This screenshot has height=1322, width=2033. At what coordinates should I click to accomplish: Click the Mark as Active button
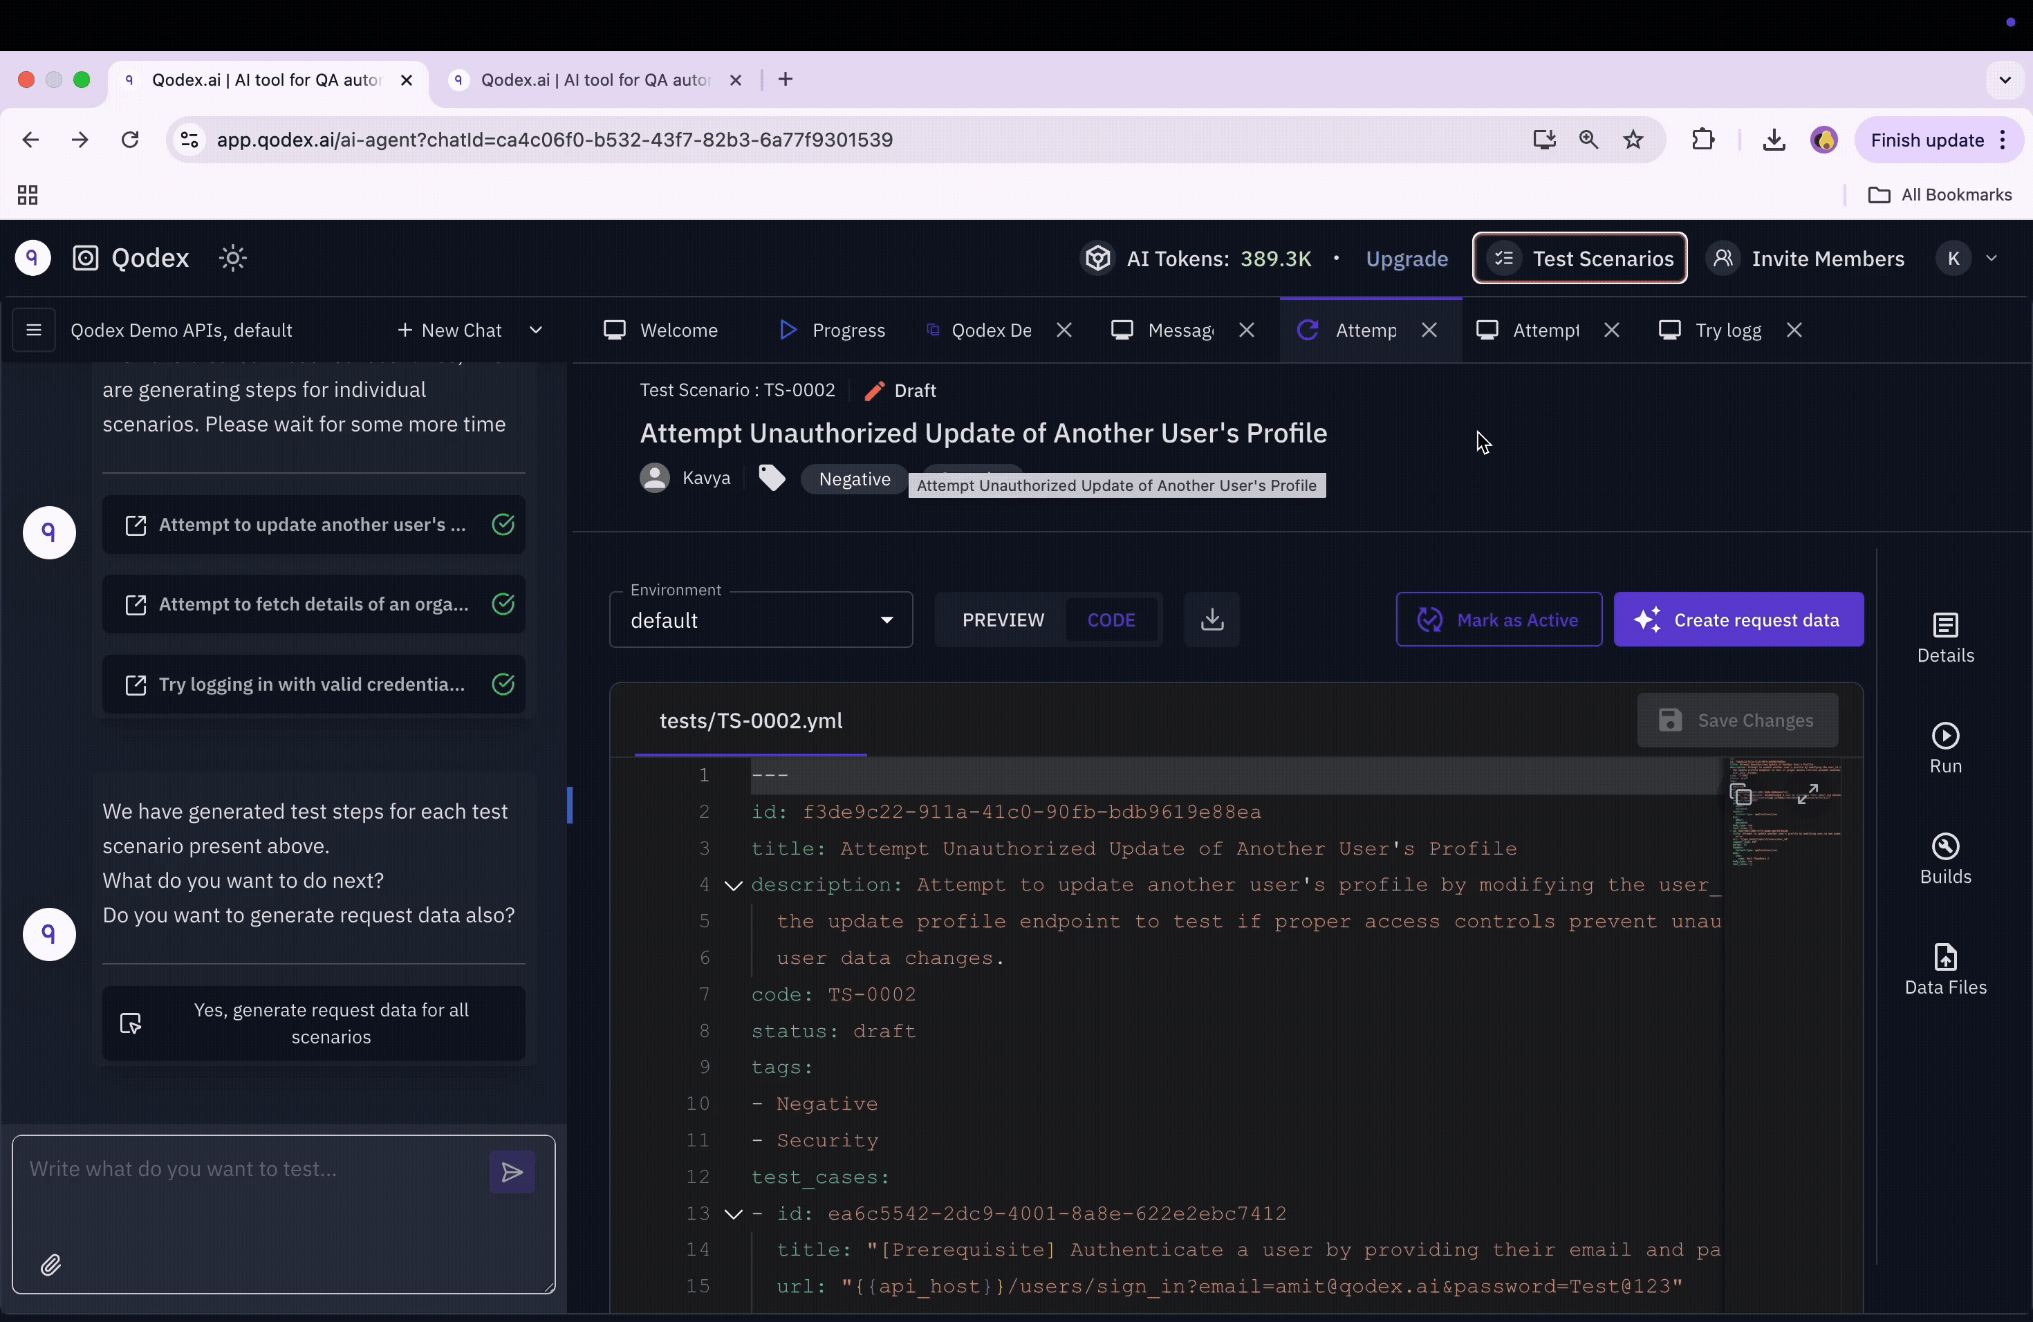1498,620
